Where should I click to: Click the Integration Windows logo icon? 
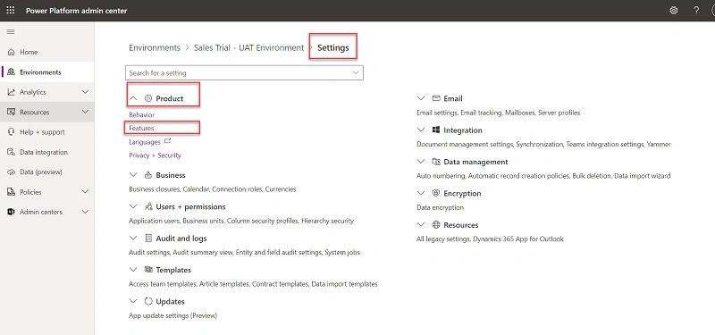point(436,130)
